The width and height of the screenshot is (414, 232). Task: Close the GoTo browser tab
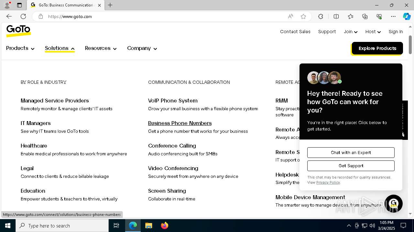99,5
